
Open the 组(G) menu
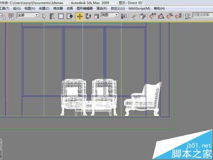point(17,9)
